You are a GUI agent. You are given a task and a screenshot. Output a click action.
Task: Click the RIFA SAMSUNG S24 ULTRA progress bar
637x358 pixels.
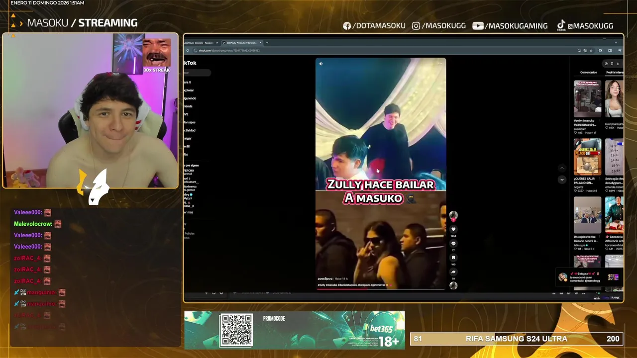(517, 339)
